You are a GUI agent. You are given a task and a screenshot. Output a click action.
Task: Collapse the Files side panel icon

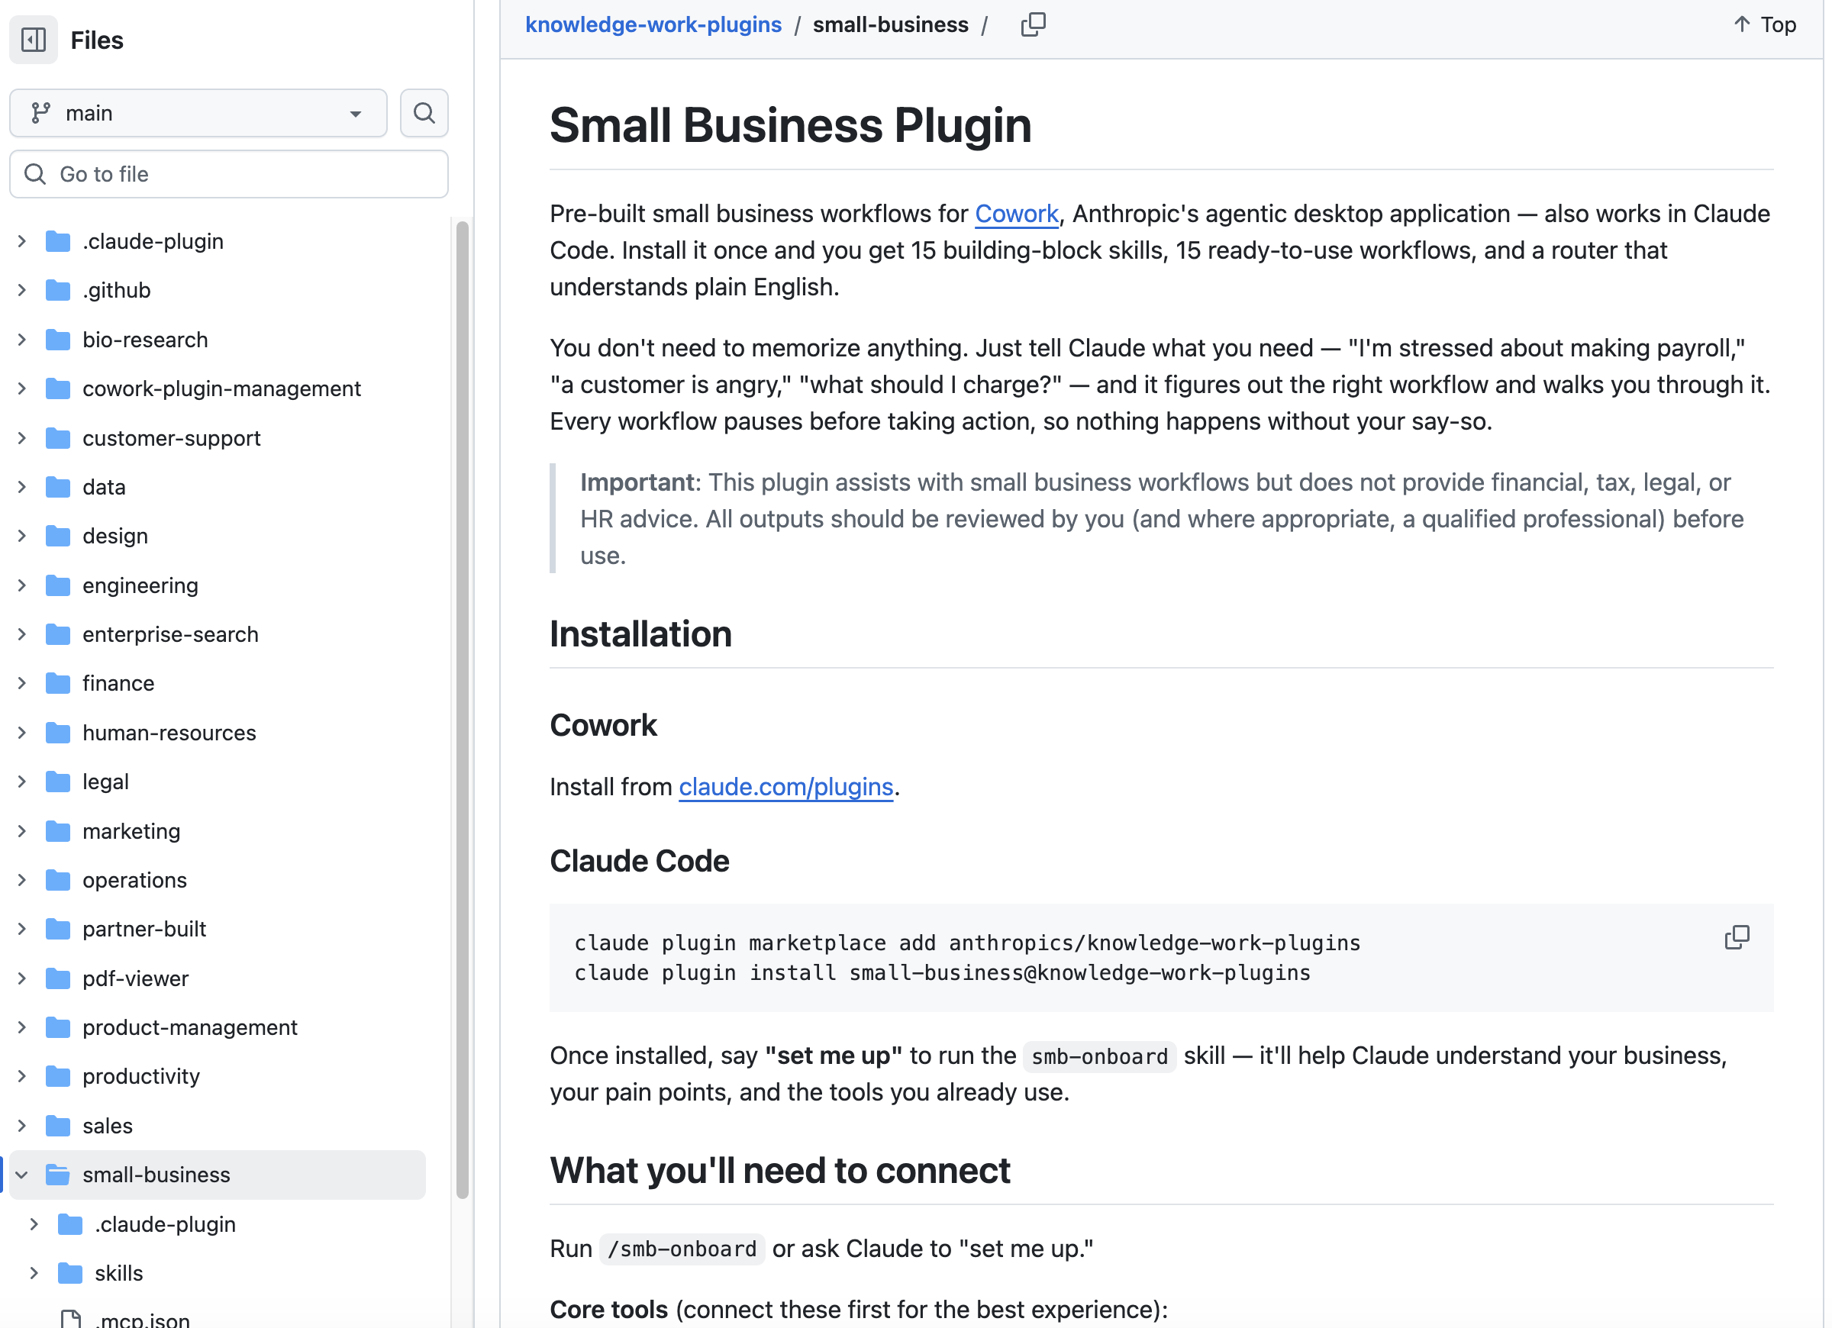click(x=33, y=40)
